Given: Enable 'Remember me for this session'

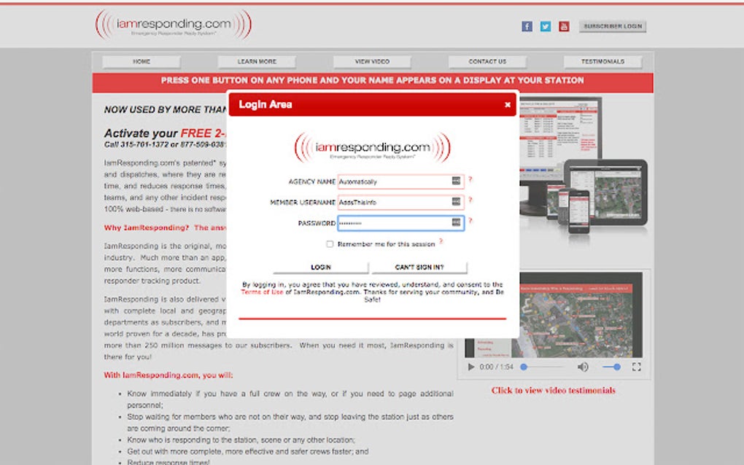Looking at the screenshot, I should pos(329,243).
